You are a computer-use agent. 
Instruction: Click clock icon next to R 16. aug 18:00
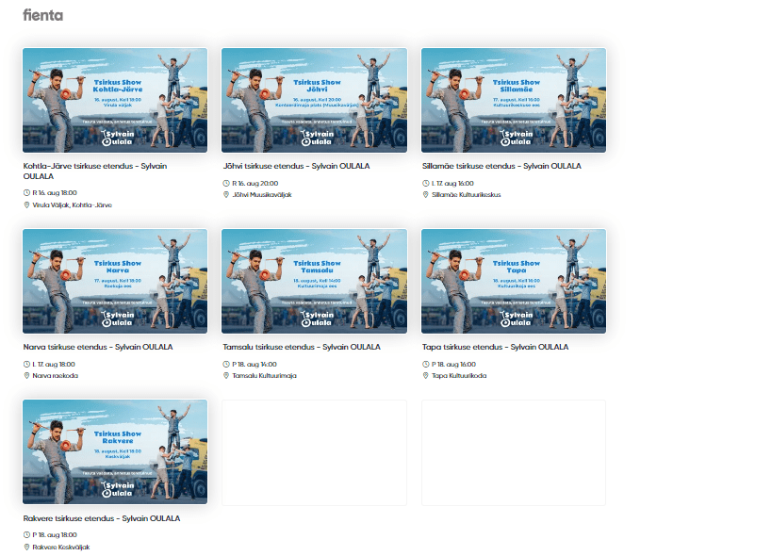pyautogui.click(x=26, y=192)
